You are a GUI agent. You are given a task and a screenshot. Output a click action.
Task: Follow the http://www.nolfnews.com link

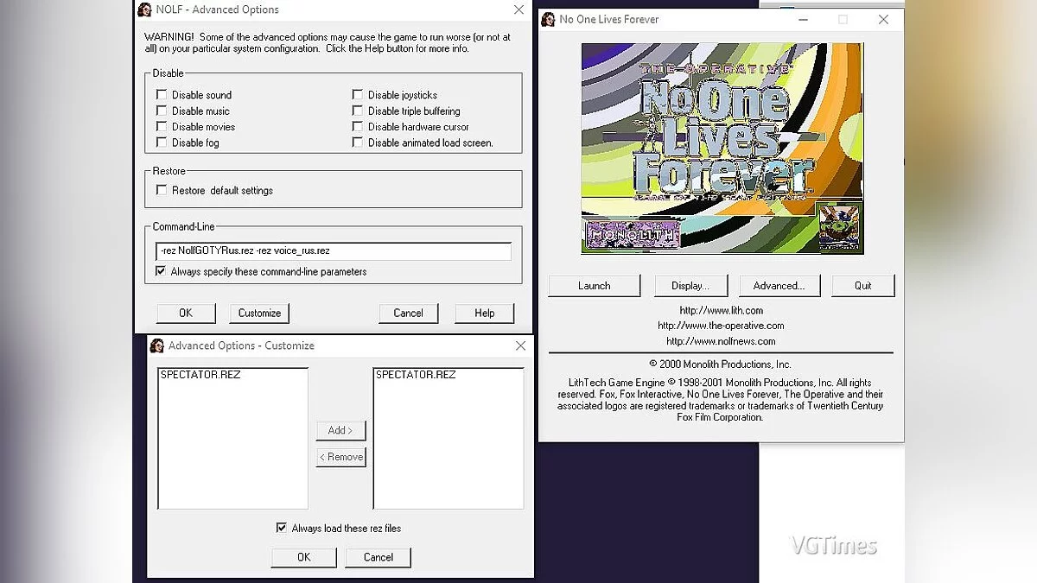pyautogui.click(x=722, y=341)
